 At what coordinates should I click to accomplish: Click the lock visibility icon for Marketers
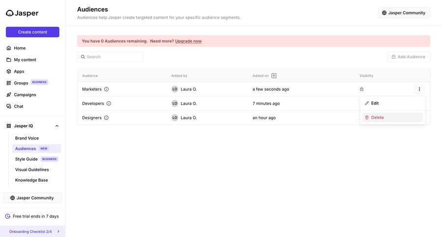[361, 89]
